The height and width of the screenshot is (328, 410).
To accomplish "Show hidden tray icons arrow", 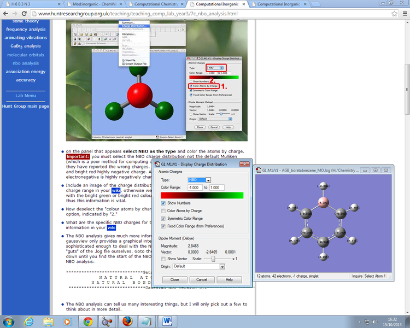I will coord(359,322).
